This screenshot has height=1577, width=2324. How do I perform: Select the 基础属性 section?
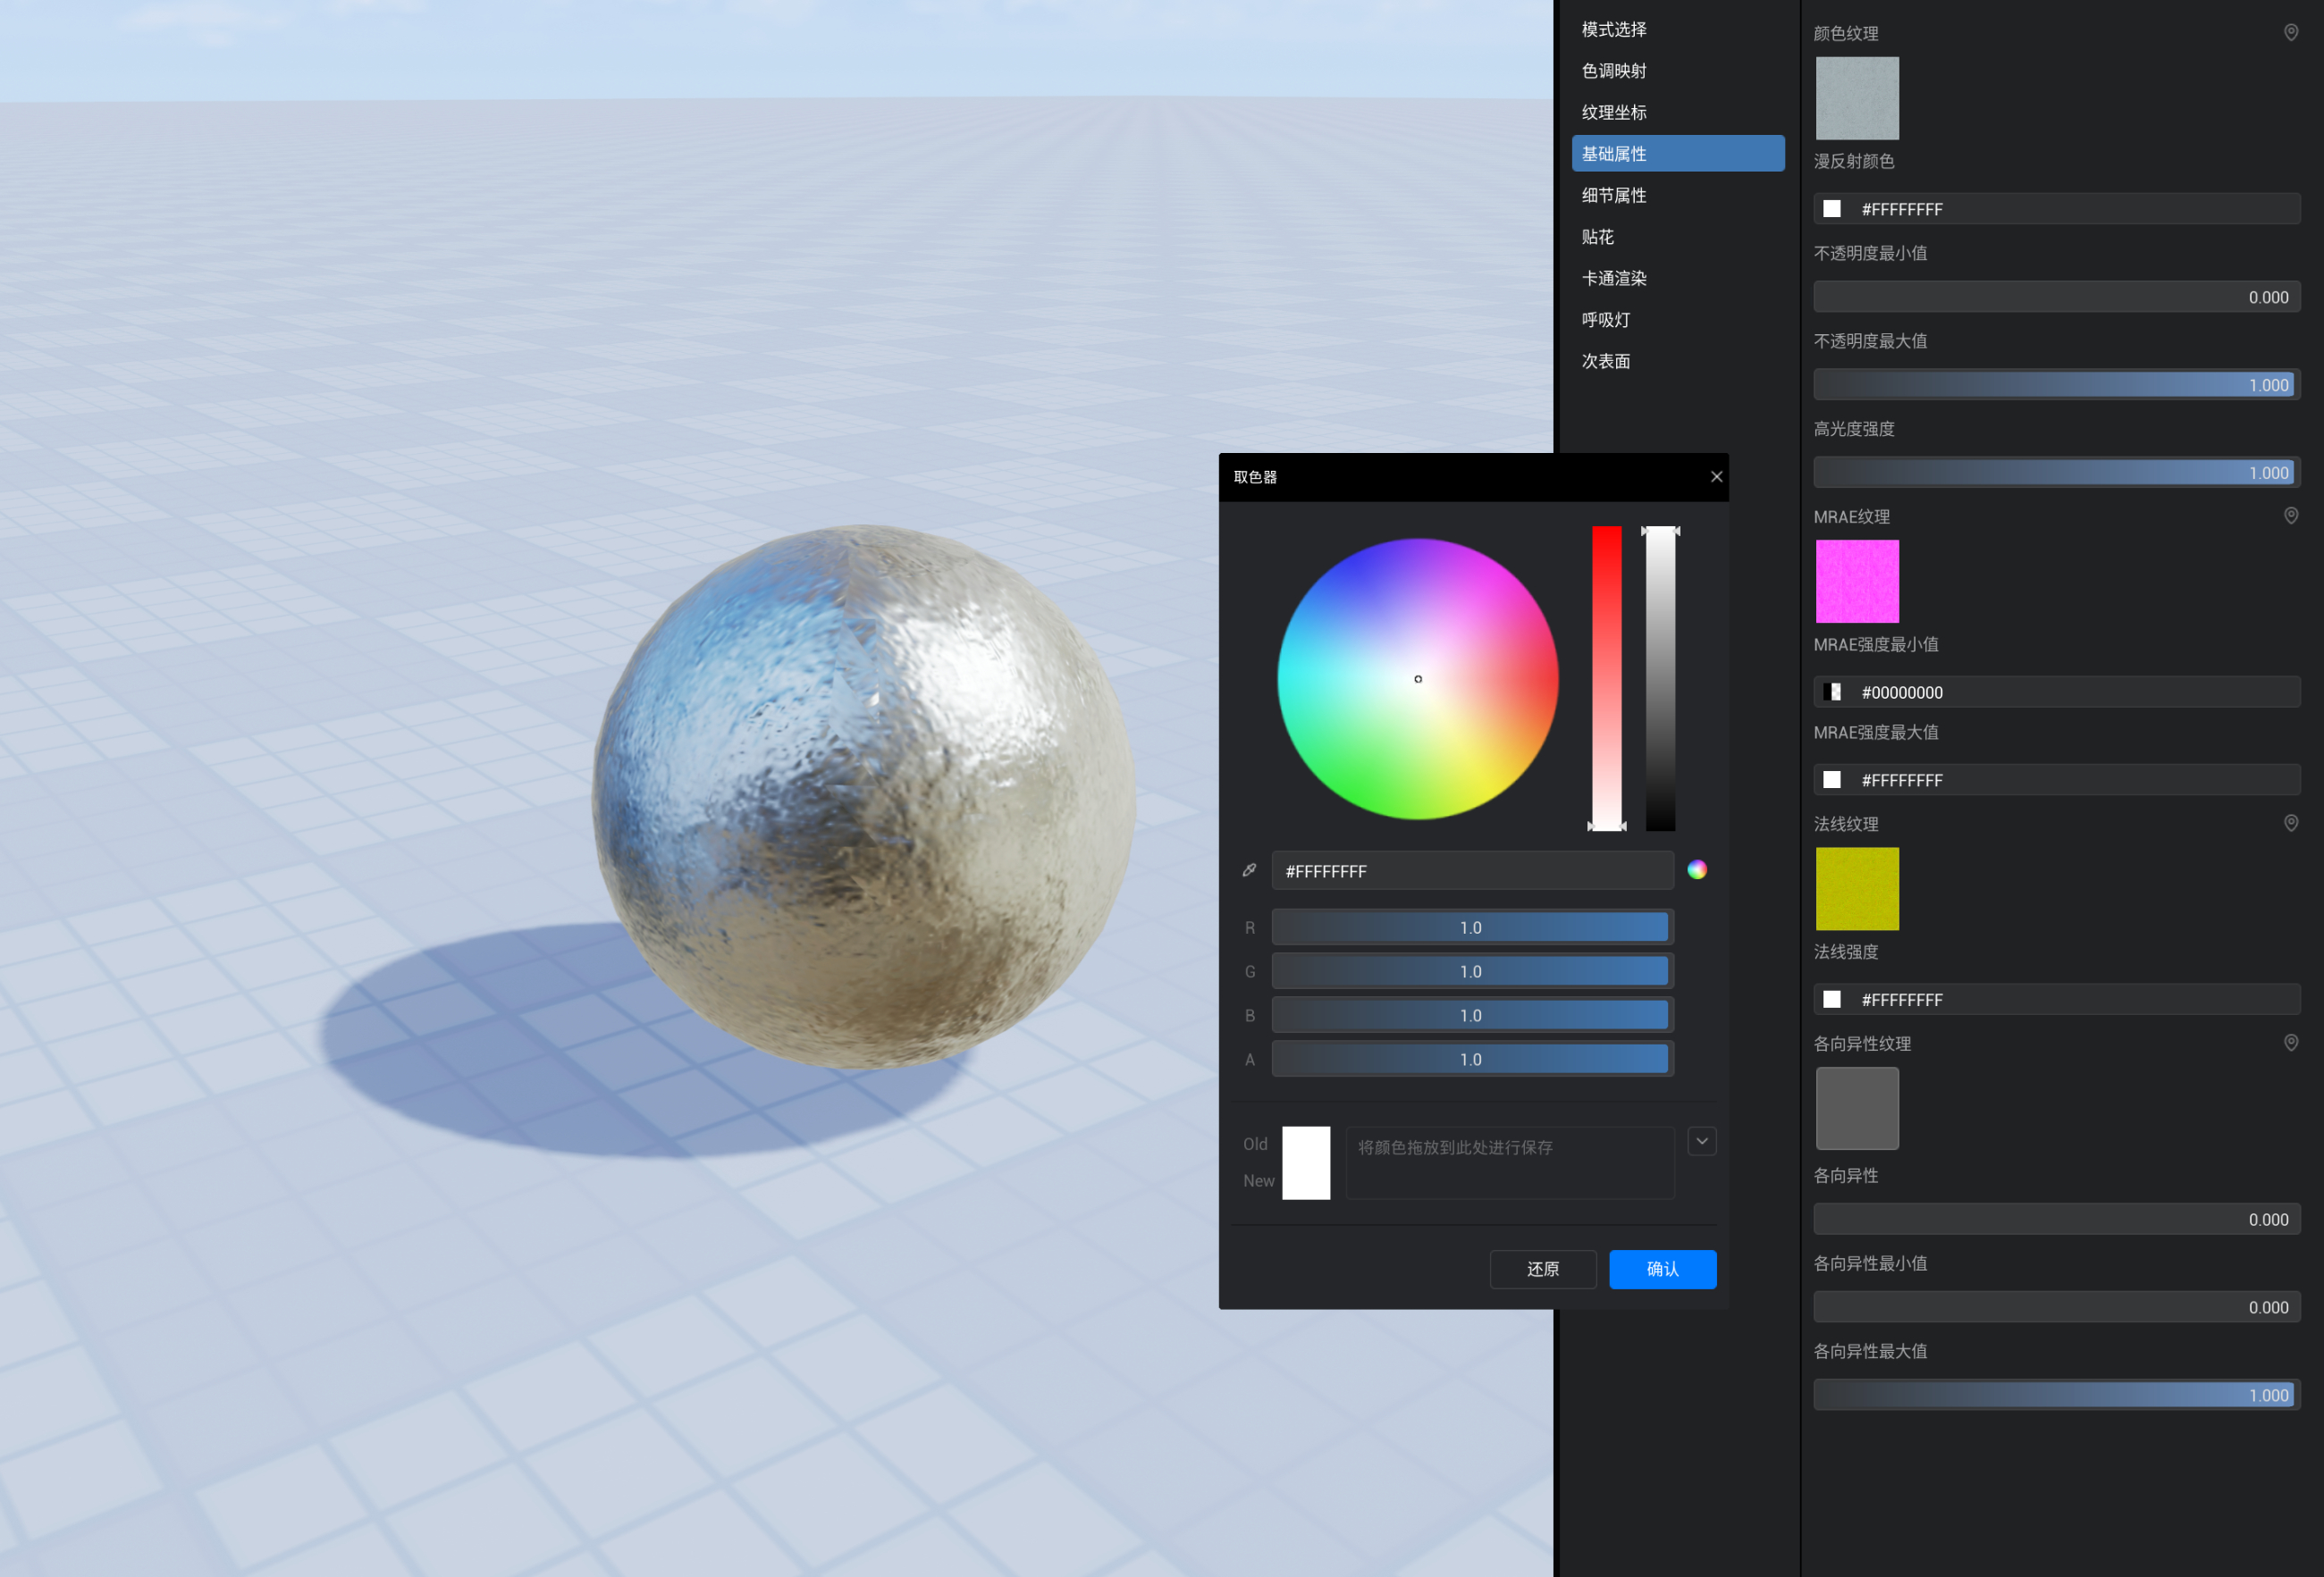click(x=1678, y=154)
